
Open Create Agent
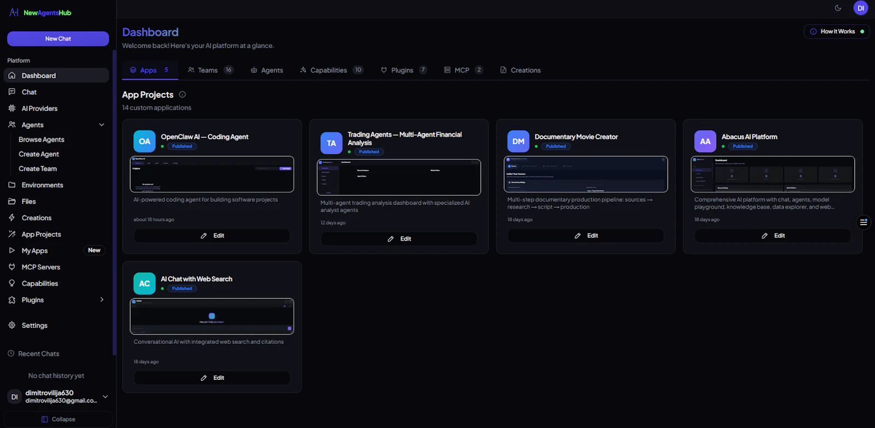tap(39, 154)
